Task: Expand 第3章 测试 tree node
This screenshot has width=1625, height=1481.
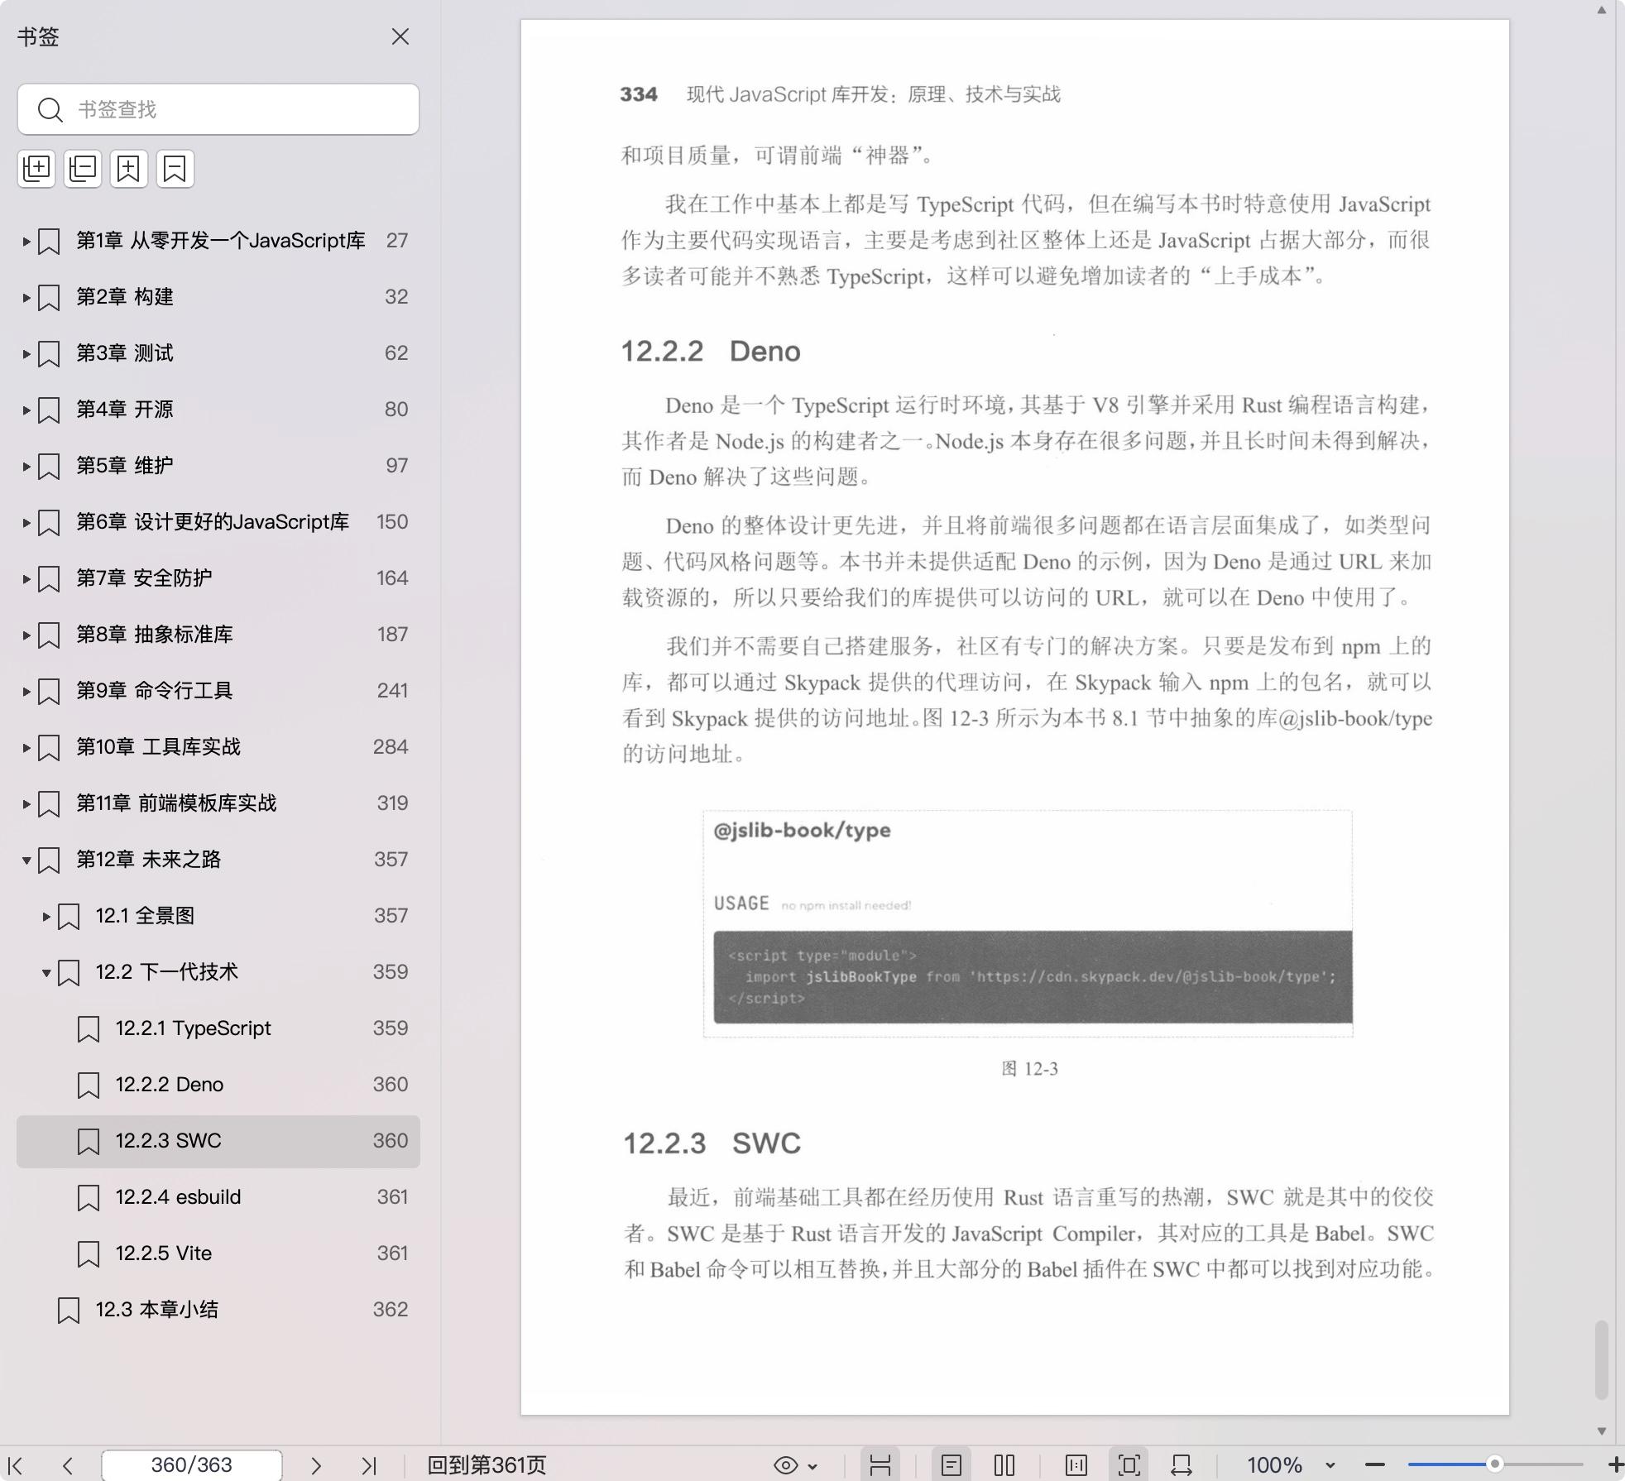Action: pyautogui.click(x=26, y=354)
